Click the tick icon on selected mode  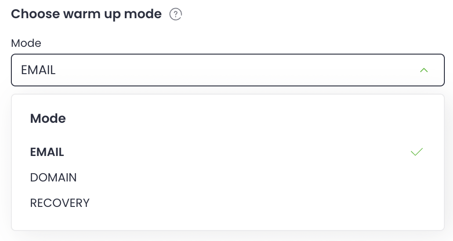tap(416, 152)
